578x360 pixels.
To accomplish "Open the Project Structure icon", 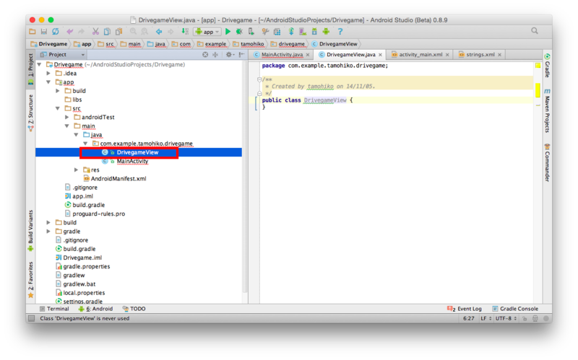I will click(277, 32).
